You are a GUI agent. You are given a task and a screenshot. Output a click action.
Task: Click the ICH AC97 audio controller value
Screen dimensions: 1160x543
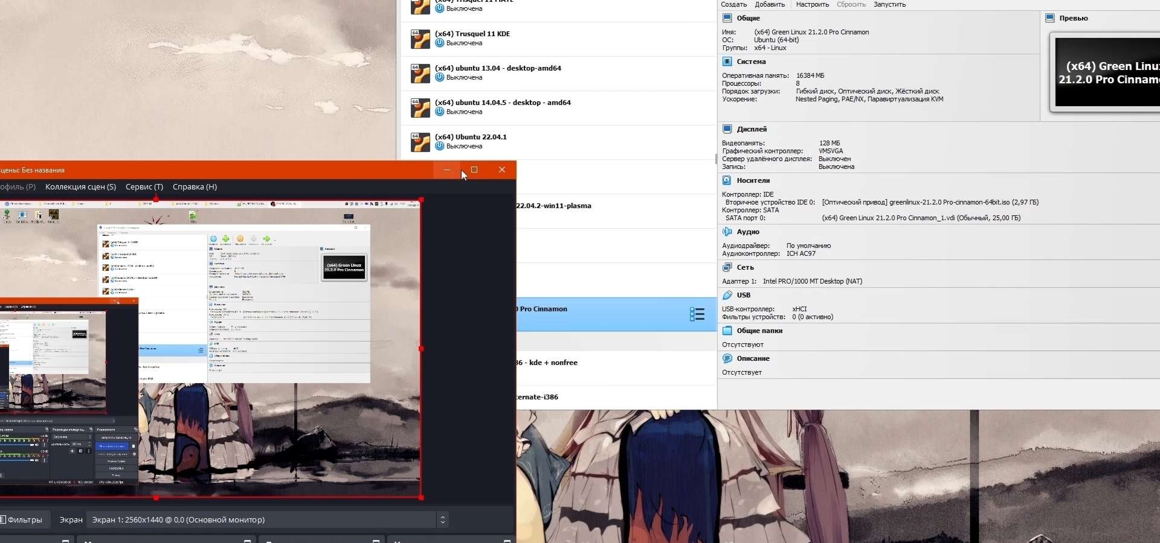(801, 253)
